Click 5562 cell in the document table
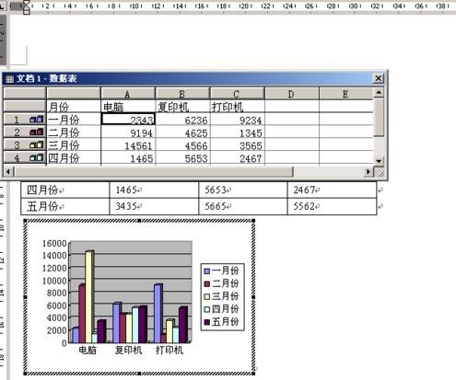The image size is (456, 380). (332, 206)
